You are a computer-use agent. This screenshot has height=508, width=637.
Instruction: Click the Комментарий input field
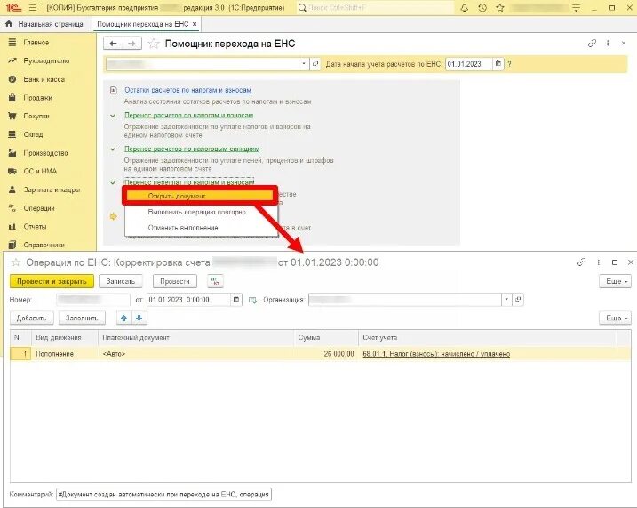(163, 495)
